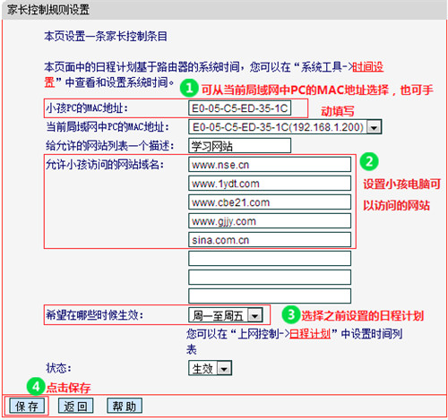
Task: Open the 当前局域网中PC的MAC地址 dropdown
Action: pyautogui.click(x=285, y=127)
